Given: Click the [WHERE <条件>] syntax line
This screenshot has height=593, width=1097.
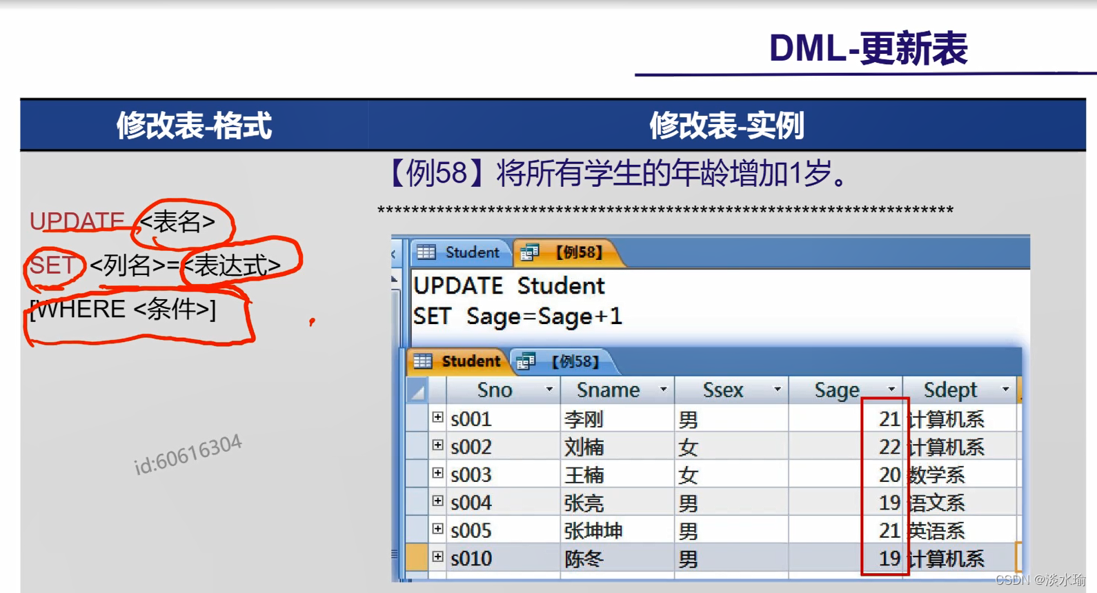Looking at the screenshot, I should 123,309.
